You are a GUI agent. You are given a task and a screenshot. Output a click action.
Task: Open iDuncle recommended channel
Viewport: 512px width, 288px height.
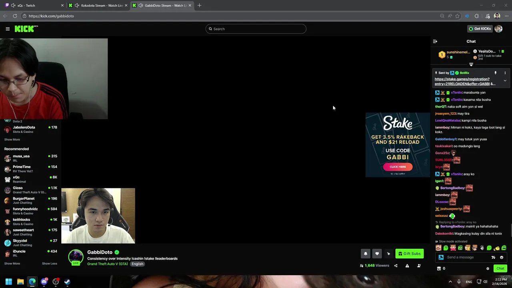pyautogui.click(x=31, y=253)
